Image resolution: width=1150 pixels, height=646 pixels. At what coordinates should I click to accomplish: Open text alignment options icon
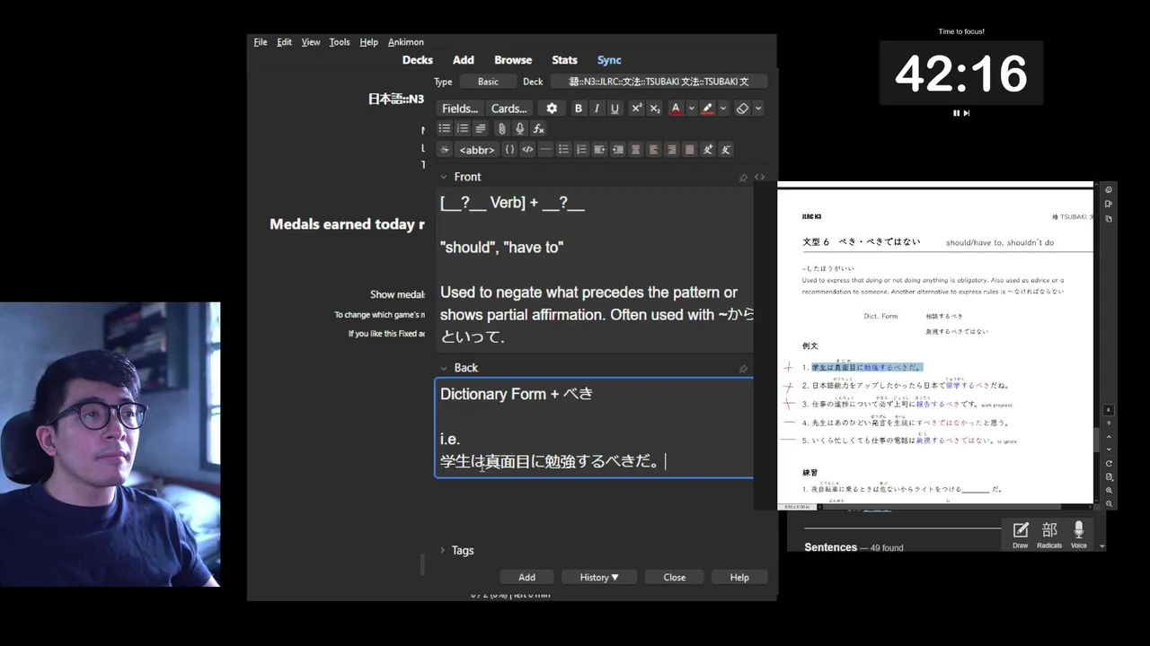[x=480, y=129]
